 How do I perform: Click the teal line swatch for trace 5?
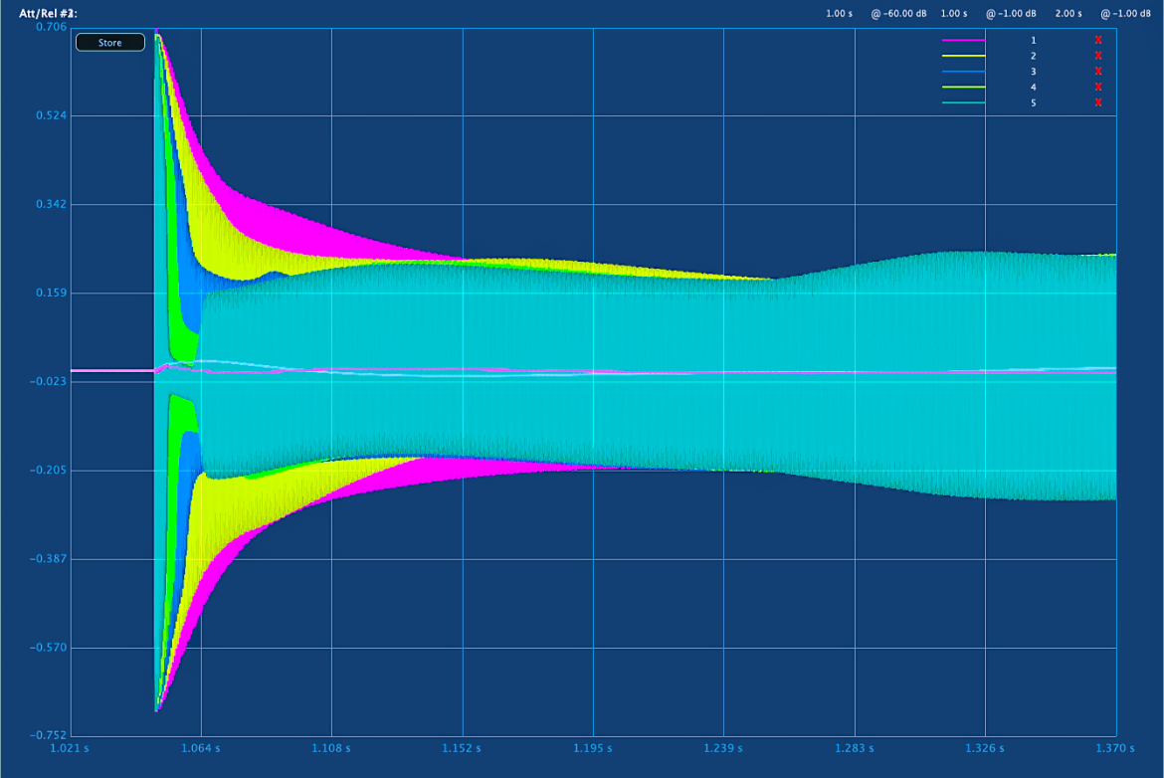coord(964,102)
